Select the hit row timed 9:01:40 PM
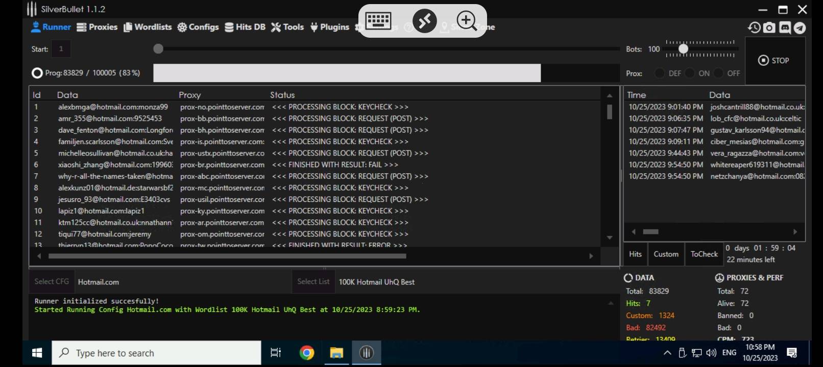Screen dimensions: 823x367 coord(715,107)
